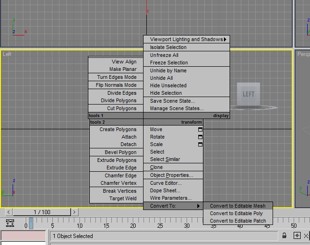Image resolution: width=310 pixels, height=245 pixels.
Task: Choose Clone from quad menu
Action: 173,167
